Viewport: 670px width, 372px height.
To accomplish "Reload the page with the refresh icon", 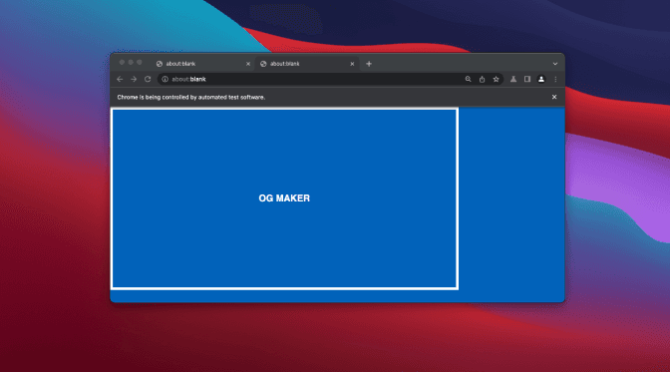I will pos(148,79).
